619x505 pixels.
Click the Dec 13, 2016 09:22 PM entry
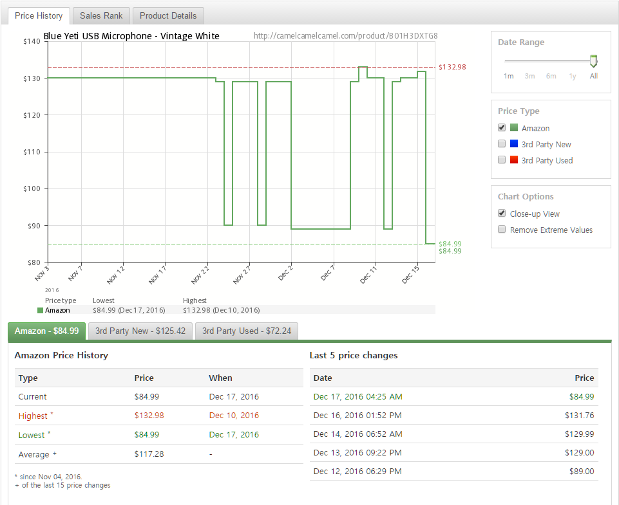[x=357, y=452]
